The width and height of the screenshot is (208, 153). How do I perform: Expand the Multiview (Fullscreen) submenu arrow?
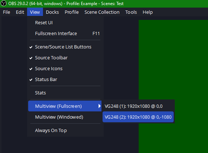click(100, 106)
